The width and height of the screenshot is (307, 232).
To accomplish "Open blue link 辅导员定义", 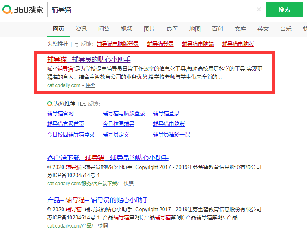I will pos(116,134).
